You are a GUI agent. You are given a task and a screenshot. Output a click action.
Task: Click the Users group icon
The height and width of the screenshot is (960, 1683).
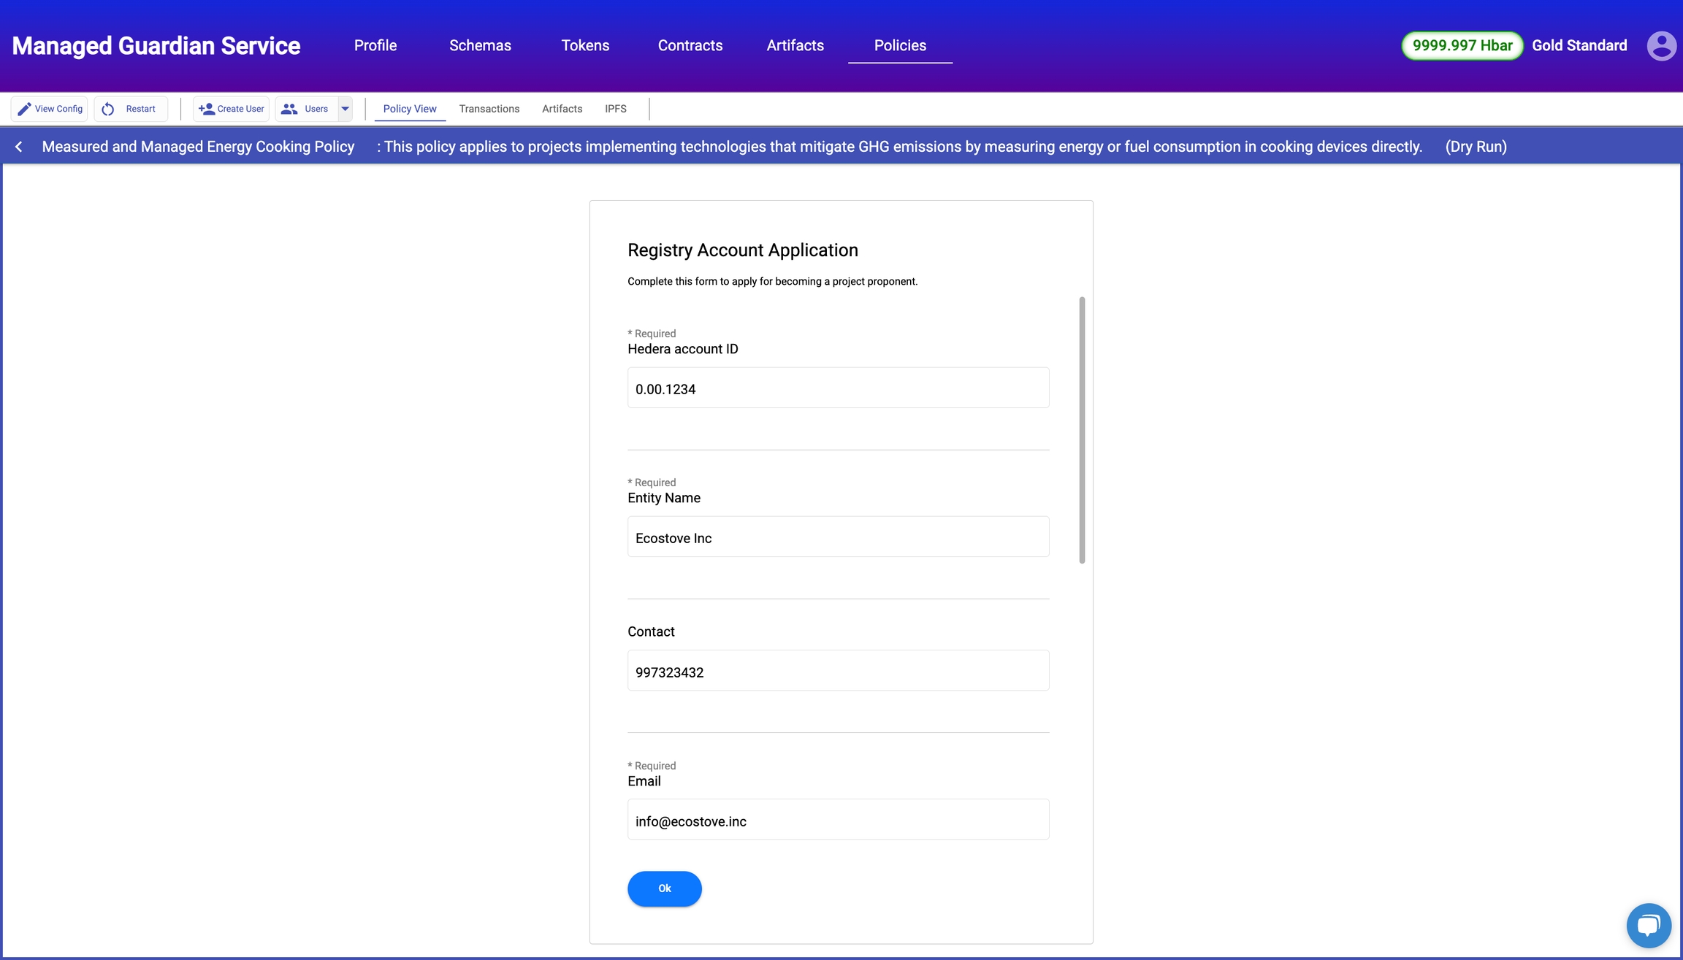pos(289,109)
